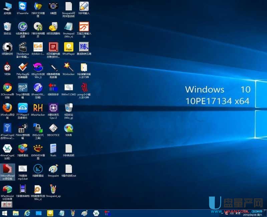Open the 9mspaint_xp desktop icon
Screen dimensions: 267x217
point(53,191)
